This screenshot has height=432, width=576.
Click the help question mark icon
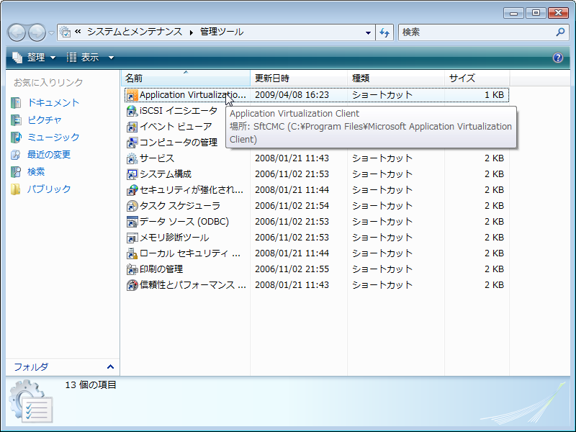pos(557,58)
